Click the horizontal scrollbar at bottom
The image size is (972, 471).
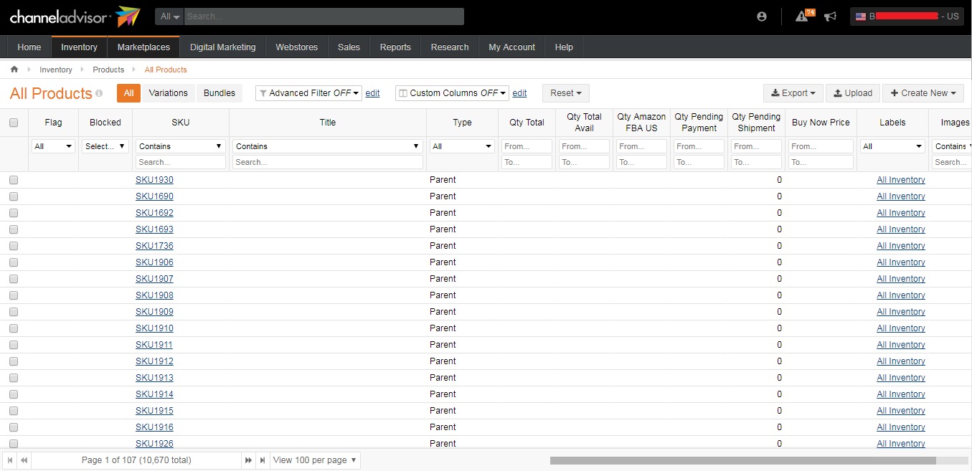[742, 460]
